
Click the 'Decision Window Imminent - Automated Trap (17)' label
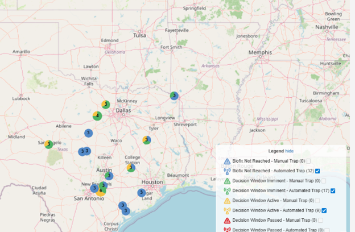click(280, 191)
